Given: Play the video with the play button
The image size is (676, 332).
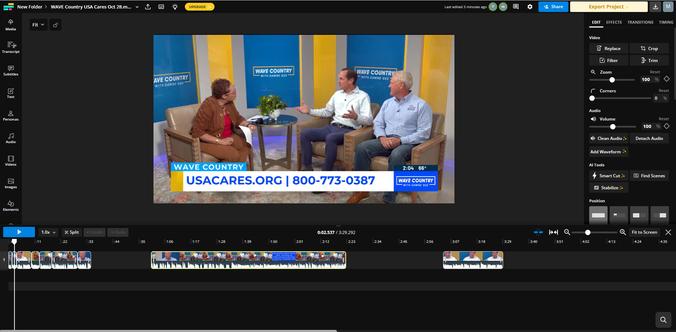Looking at the screenshot, I should click(x=19, y=232).
